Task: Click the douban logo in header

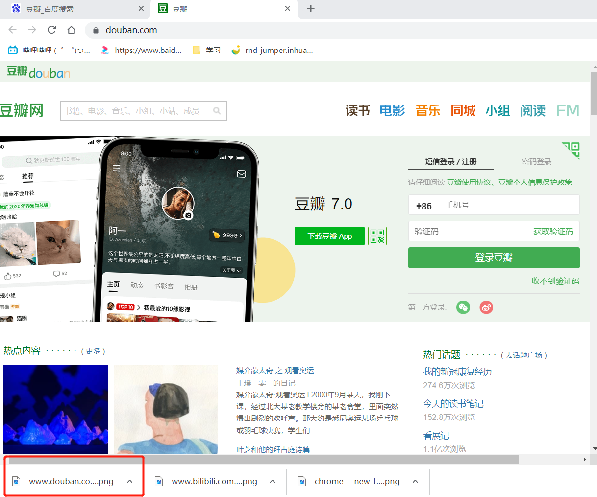Action: 38,72
